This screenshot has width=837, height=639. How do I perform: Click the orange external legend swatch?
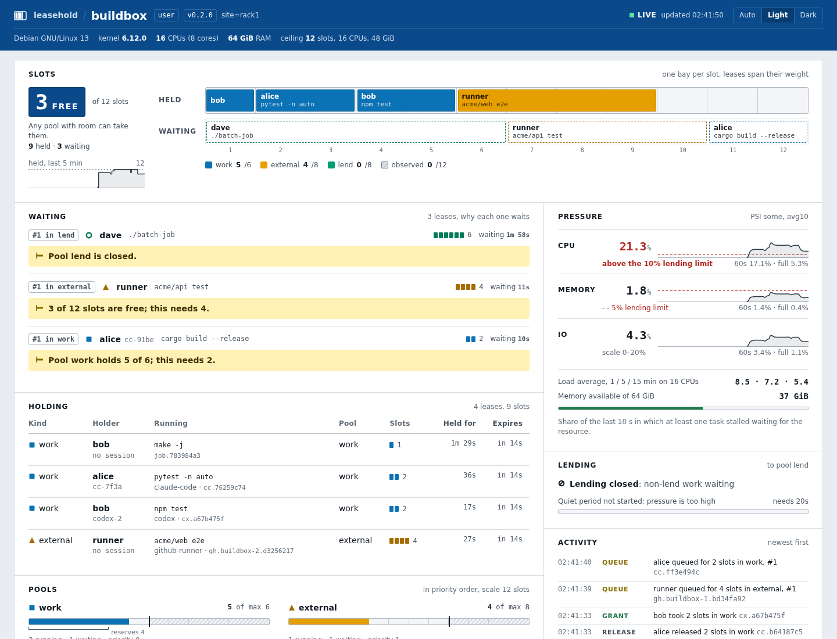pyautogui.click(x=264, y=165)
